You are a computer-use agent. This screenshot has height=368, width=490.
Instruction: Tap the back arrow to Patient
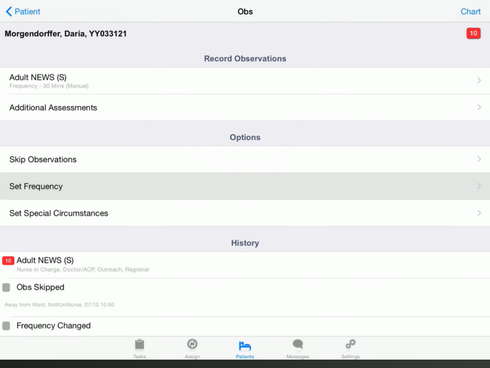(9, 11)
